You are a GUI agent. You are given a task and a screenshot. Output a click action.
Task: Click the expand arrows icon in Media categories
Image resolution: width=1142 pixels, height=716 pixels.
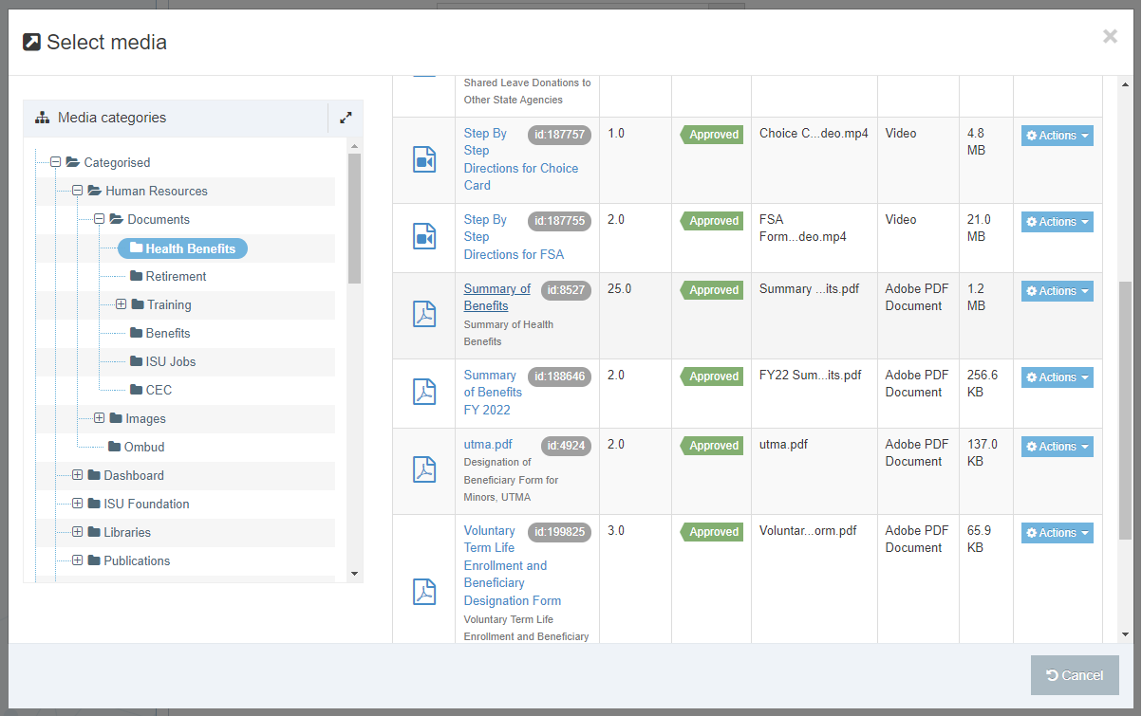click(346, 118)
